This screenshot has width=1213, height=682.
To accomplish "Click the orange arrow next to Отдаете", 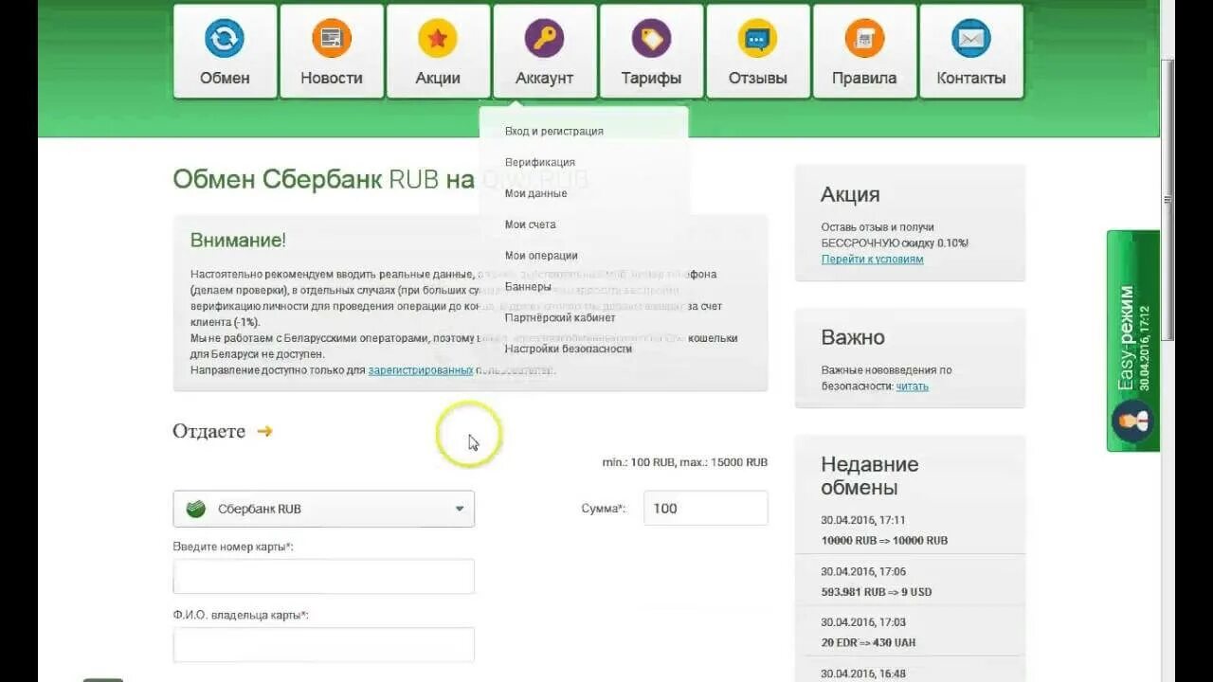I will [264, 431].
